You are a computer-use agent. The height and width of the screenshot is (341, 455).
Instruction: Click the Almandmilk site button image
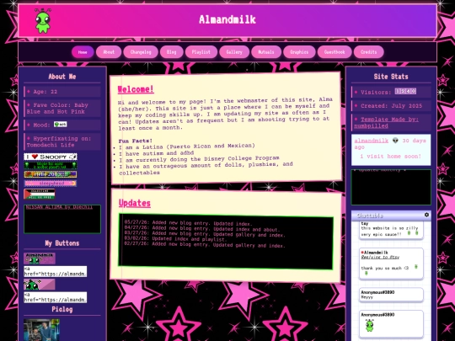(x=40, y=258)
